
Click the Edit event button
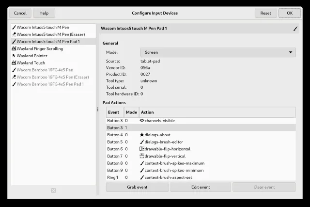point(201,187)
